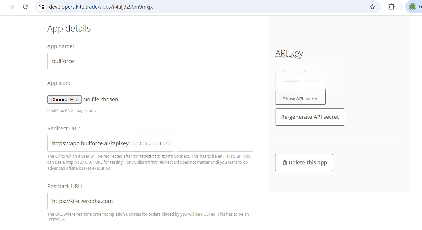Click Choose File for app icon
The height and width of the screenshot is (230, 422).
(x=64, y=99)
